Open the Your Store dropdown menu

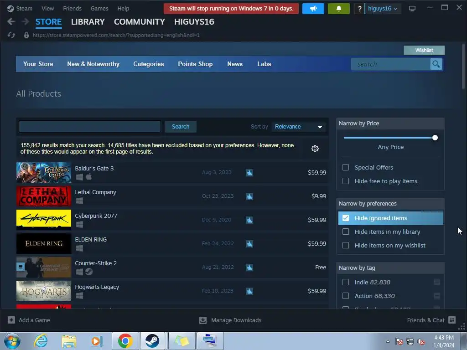tap(38, 64)
